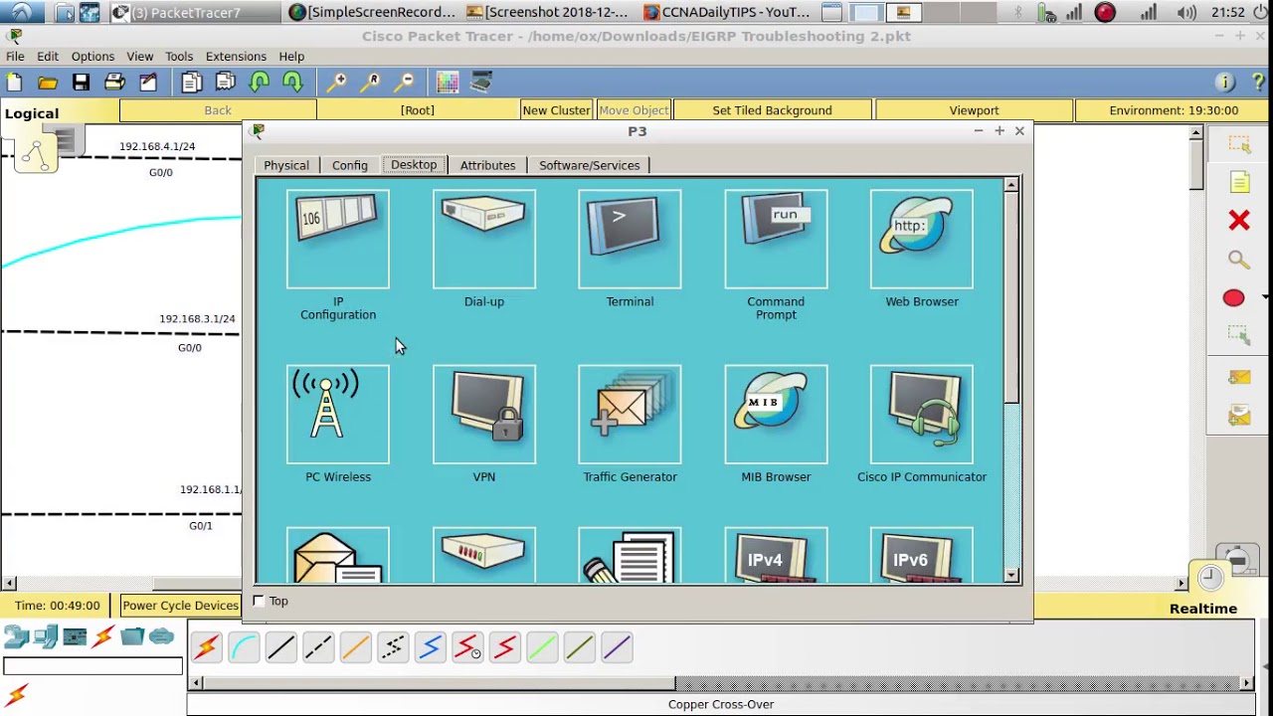Choose the Add Simple PDU envelope
This screenshot has width=1273, height=716.
point(1239,377)
